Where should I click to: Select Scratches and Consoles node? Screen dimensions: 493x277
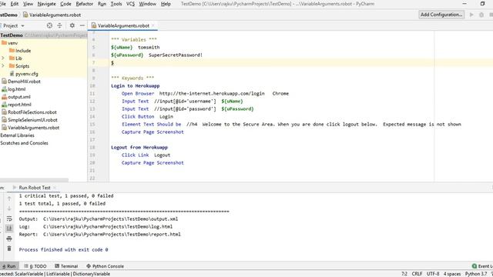(24, 143)
